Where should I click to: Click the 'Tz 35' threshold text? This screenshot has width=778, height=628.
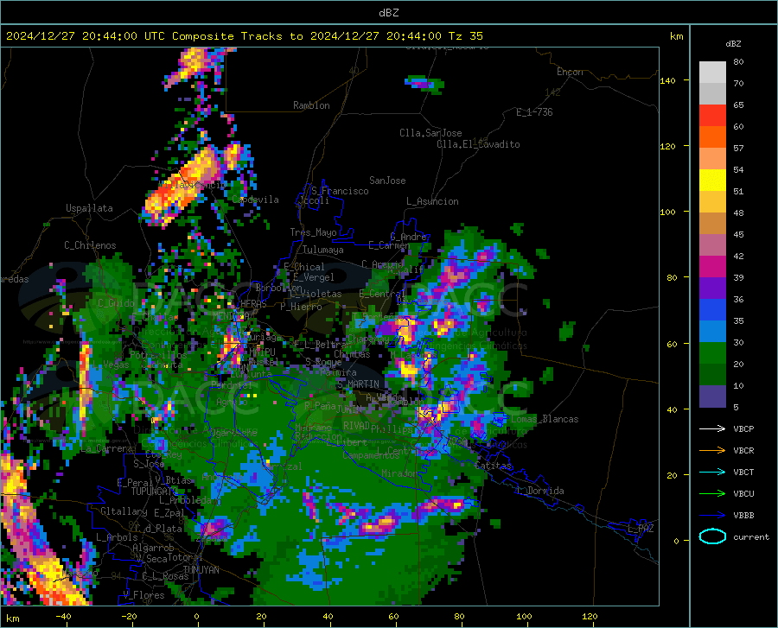465,36
